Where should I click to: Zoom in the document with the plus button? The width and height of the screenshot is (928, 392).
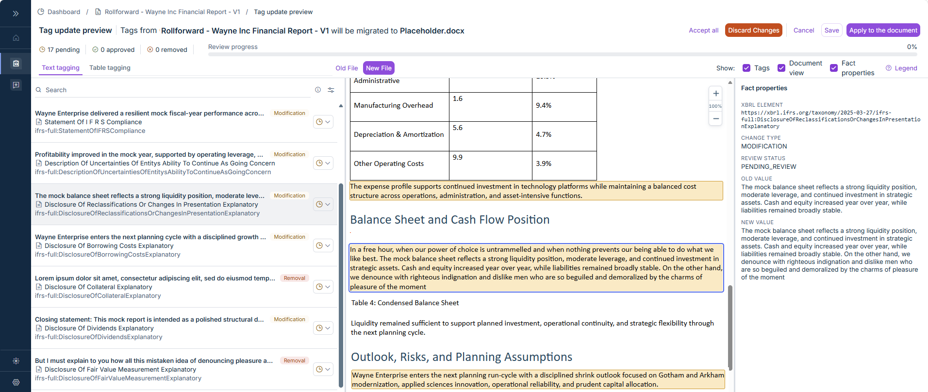(x=716, y=93)
